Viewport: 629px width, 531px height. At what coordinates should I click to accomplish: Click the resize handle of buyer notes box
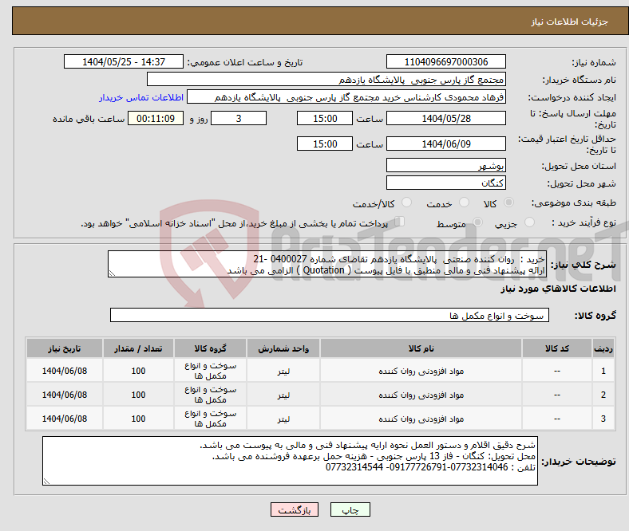tap(46, 482)
